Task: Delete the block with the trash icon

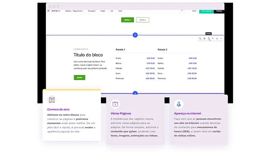Action: (209, 39)
